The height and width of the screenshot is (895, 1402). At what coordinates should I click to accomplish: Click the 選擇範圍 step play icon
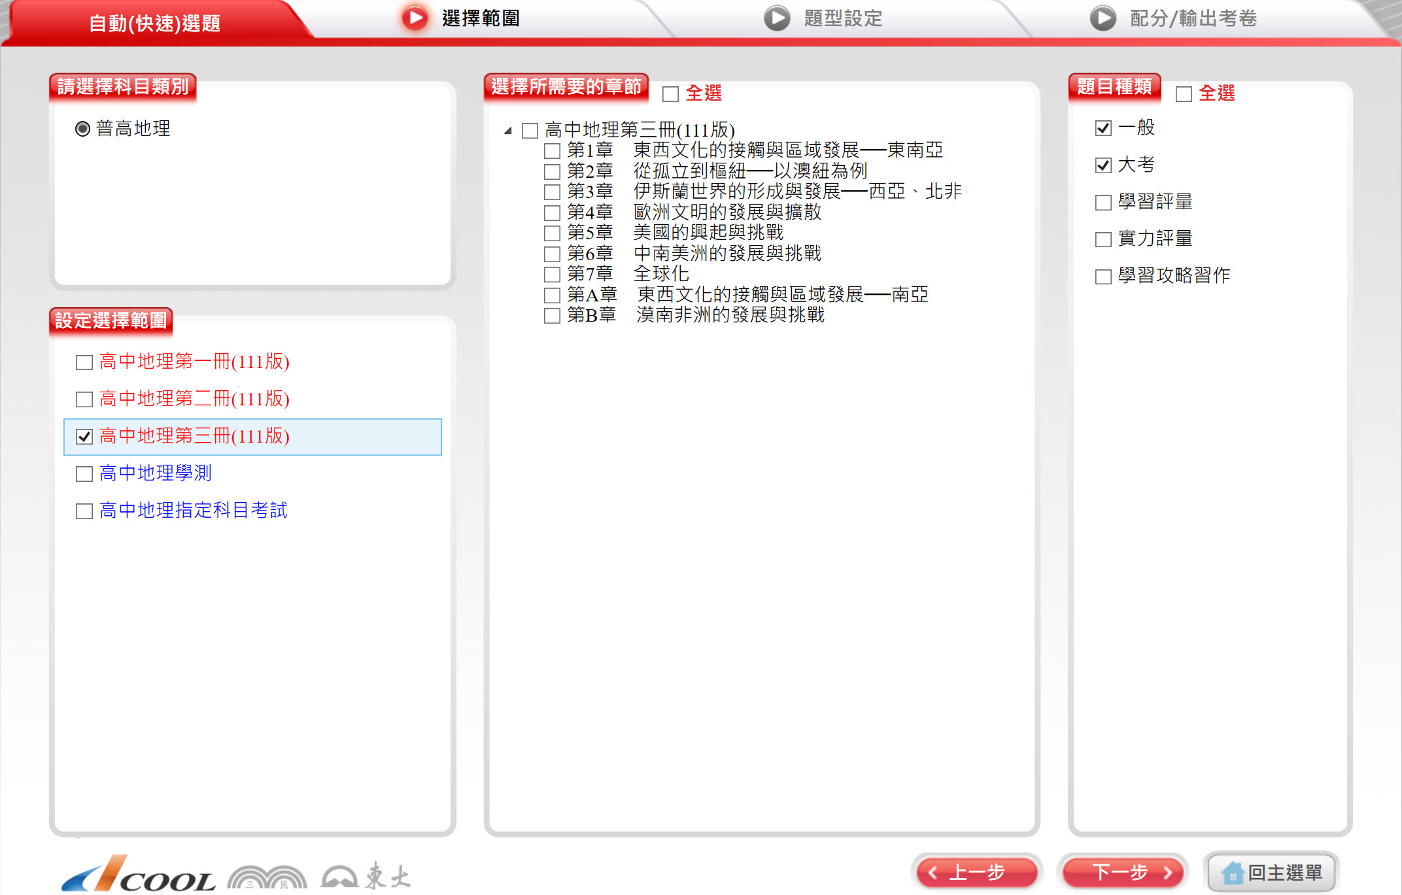coord(415,18)
